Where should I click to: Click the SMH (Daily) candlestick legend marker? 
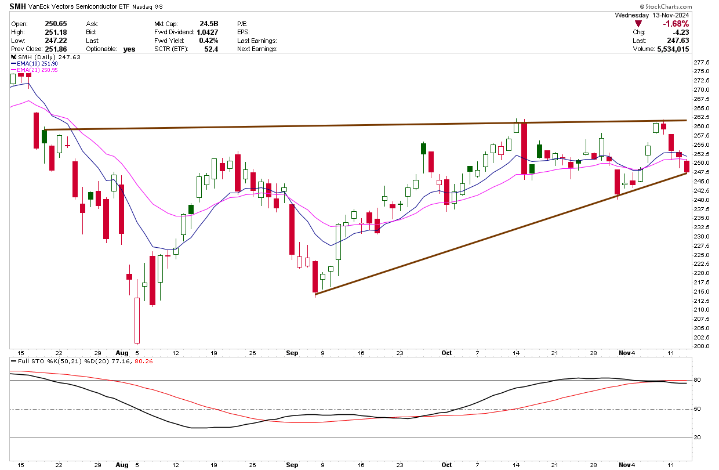[x=14, y=57]
